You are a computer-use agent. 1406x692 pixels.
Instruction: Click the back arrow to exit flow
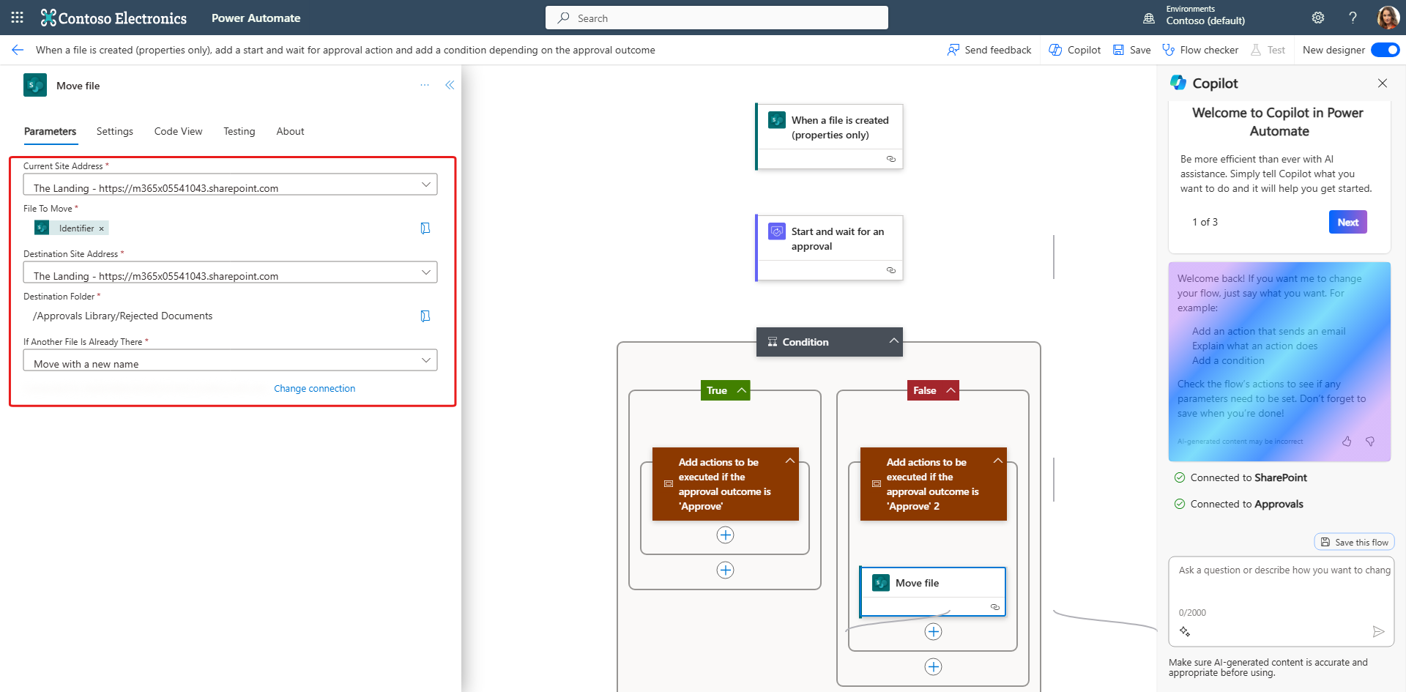(x=18, y=50)
